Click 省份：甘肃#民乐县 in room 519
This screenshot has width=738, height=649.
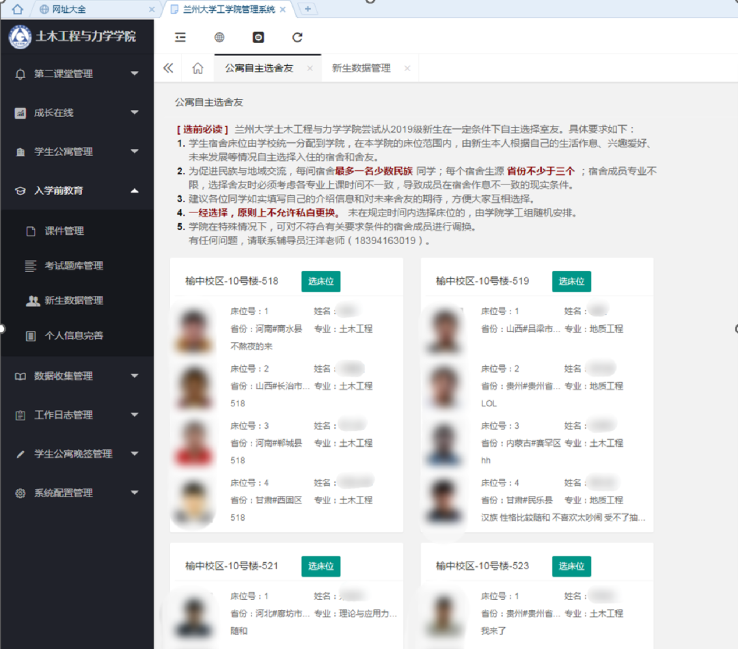[517, 500]
